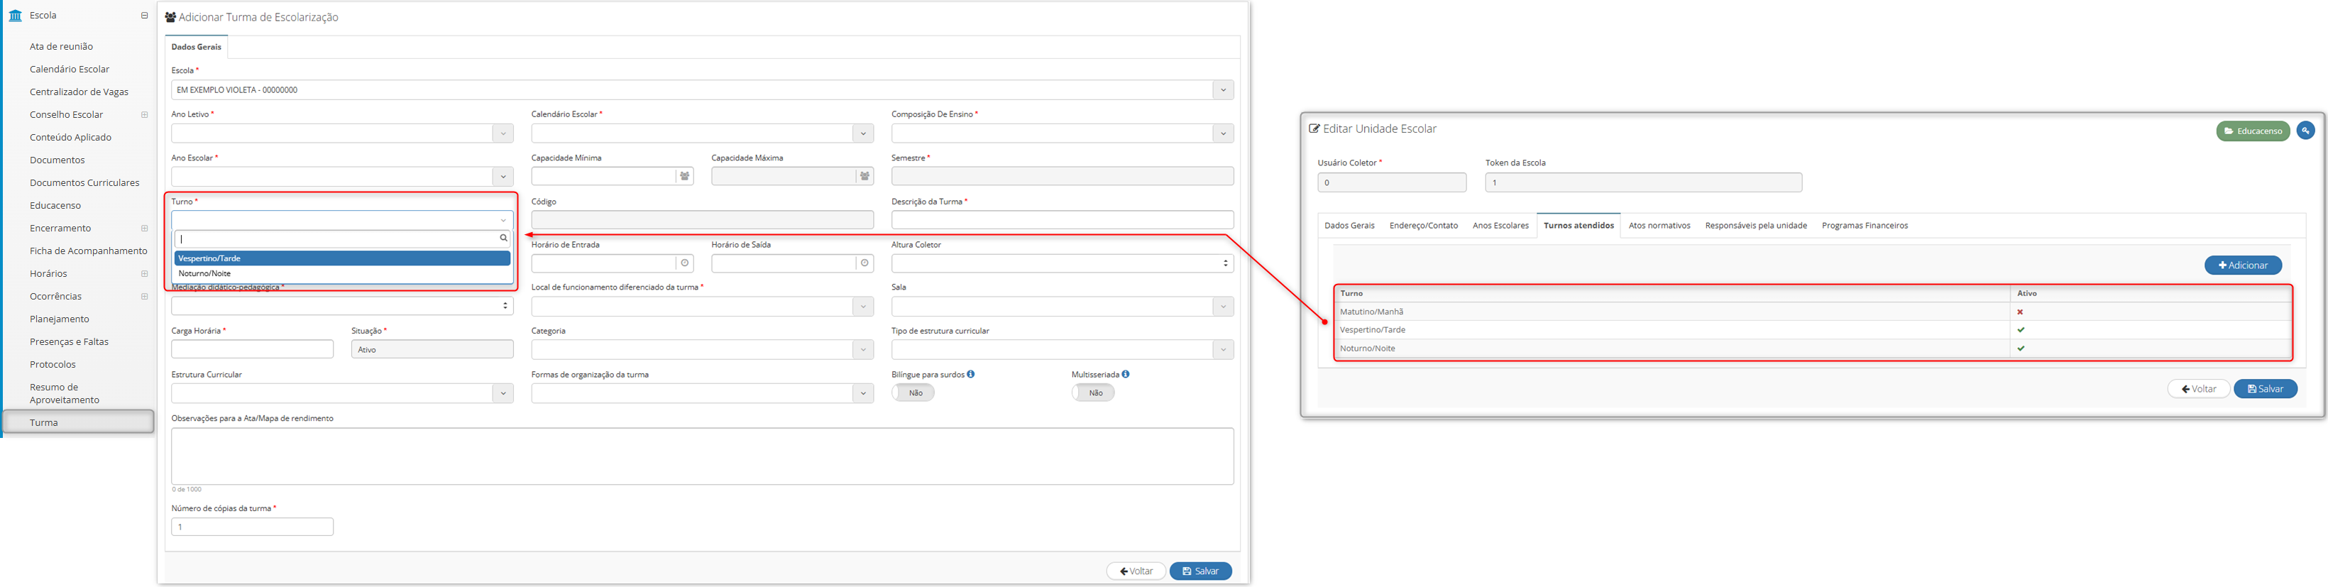Go to Documentos Curriculares in sidebar
Image resolution: width=2328 pixels, height=587 pixels.
84,182
